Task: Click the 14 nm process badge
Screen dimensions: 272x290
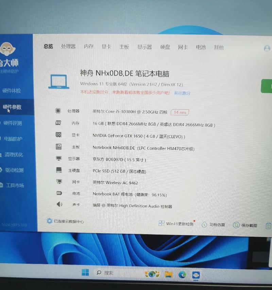Action: click(180, 112)
